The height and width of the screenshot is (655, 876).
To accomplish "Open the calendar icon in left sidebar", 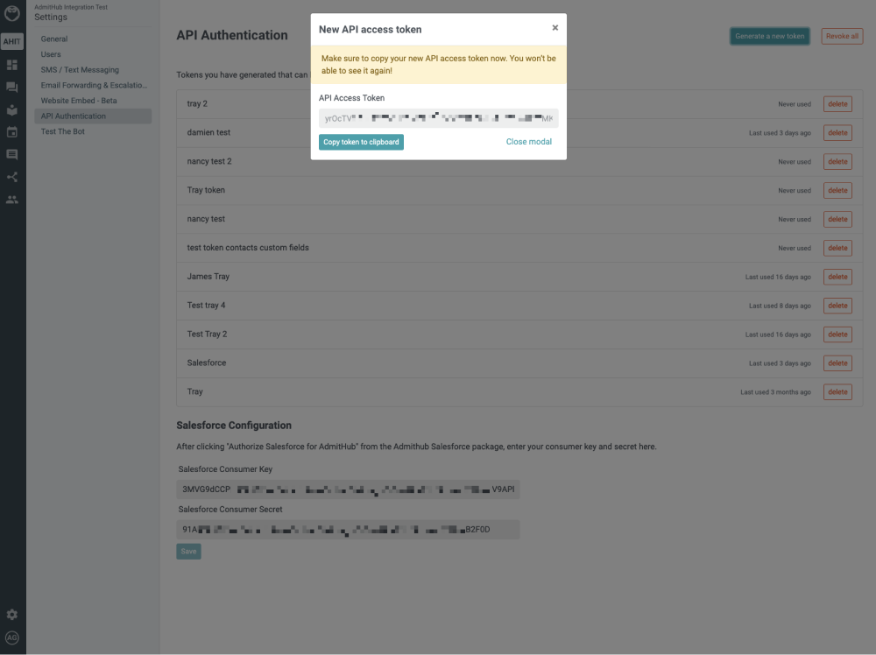I will point(12,130).
